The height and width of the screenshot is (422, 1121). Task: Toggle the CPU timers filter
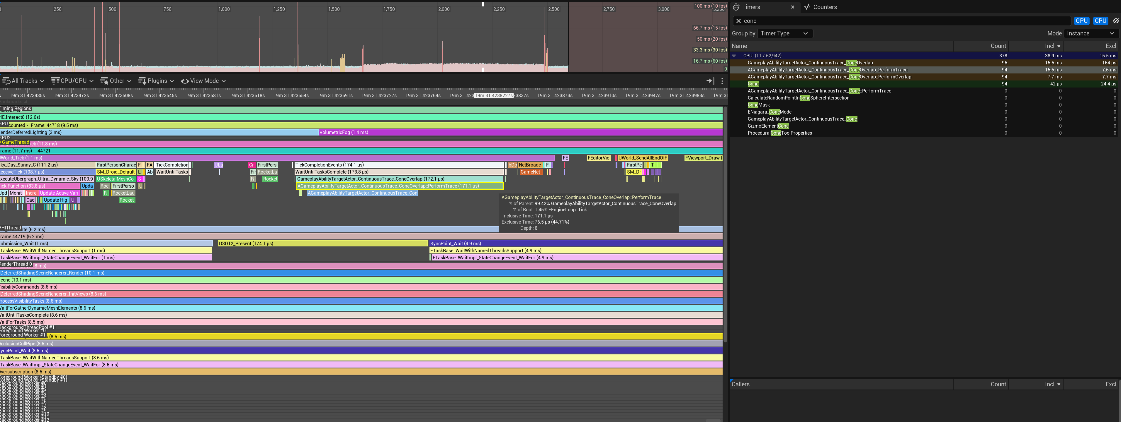click(x=1100, y=21)
